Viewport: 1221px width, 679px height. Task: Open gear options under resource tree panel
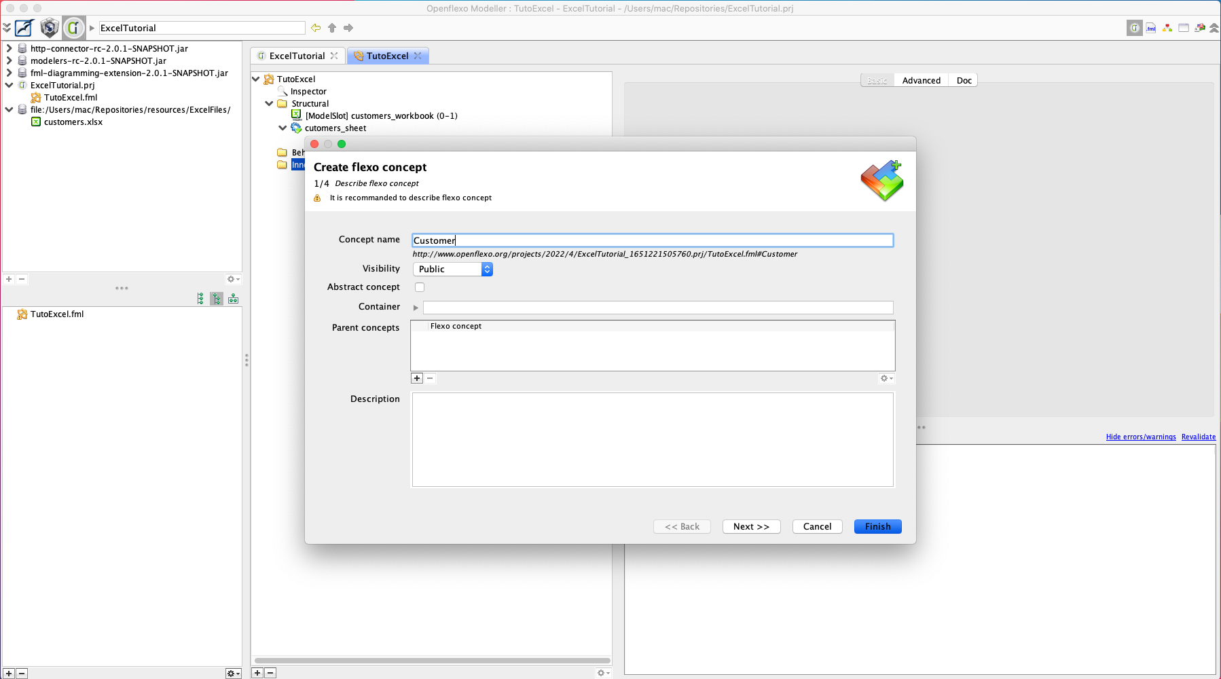click(233, 279)
